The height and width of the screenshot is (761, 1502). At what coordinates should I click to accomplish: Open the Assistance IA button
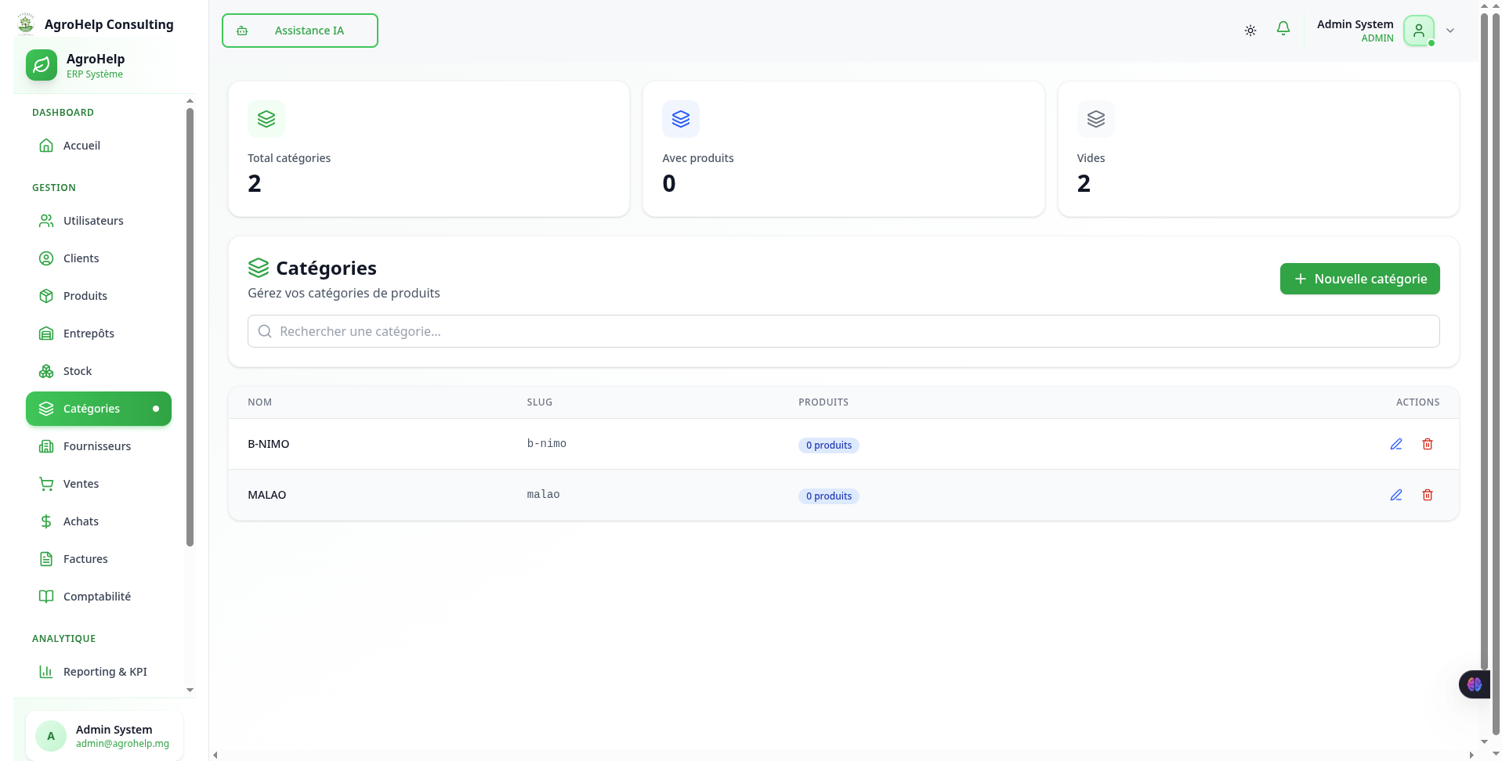pos(299,31)
